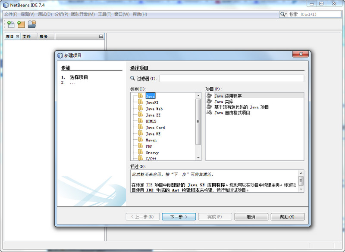This screenshot has width=345, height=252.
Task: Minimize the NetBeans IDE window
Action: (x=312, y=3)
